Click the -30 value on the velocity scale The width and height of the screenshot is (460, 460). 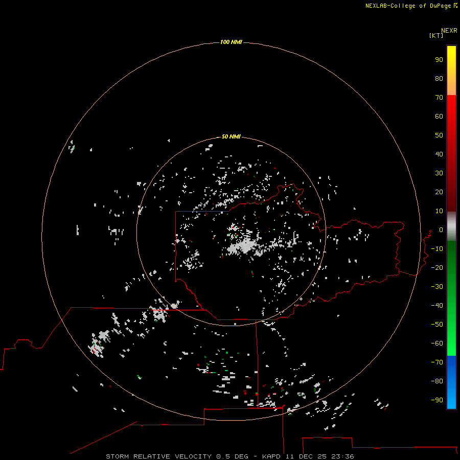(x=437, y=287)
